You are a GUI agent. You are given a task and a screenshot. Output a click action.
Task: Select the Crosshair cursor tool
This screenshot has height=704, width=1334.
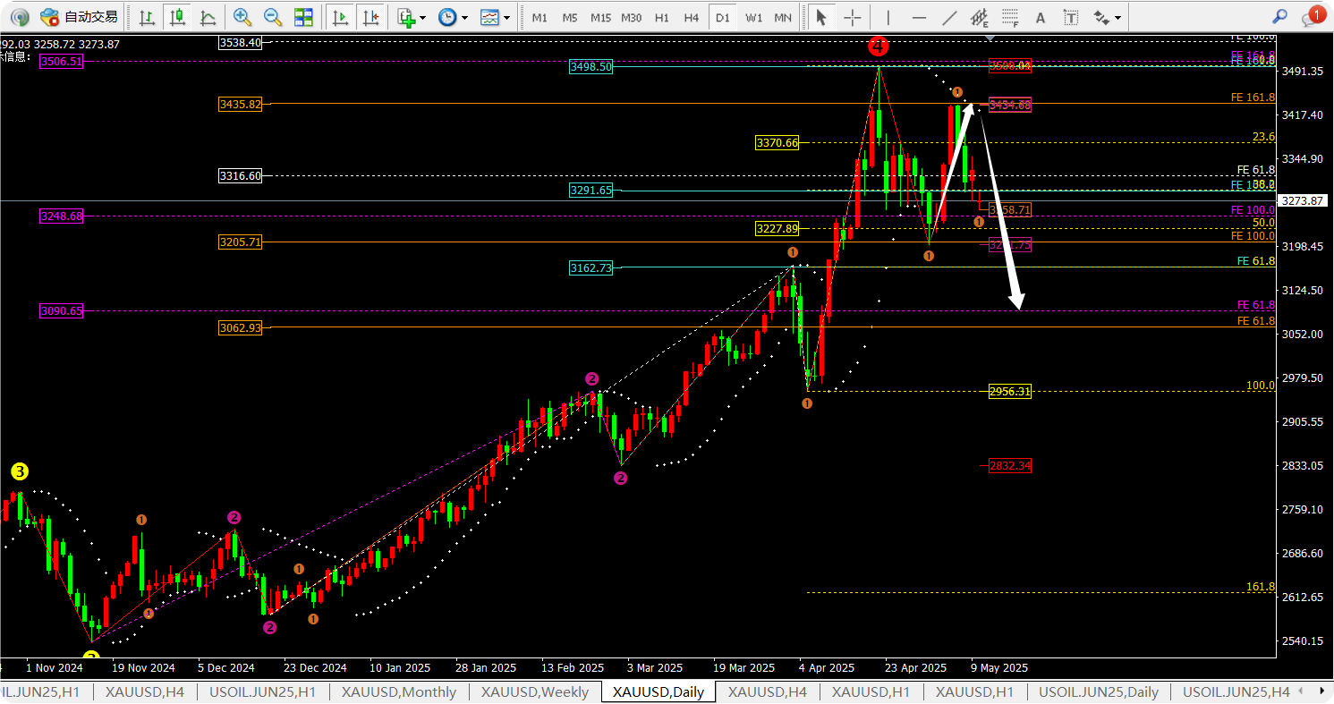pos(853,17)
